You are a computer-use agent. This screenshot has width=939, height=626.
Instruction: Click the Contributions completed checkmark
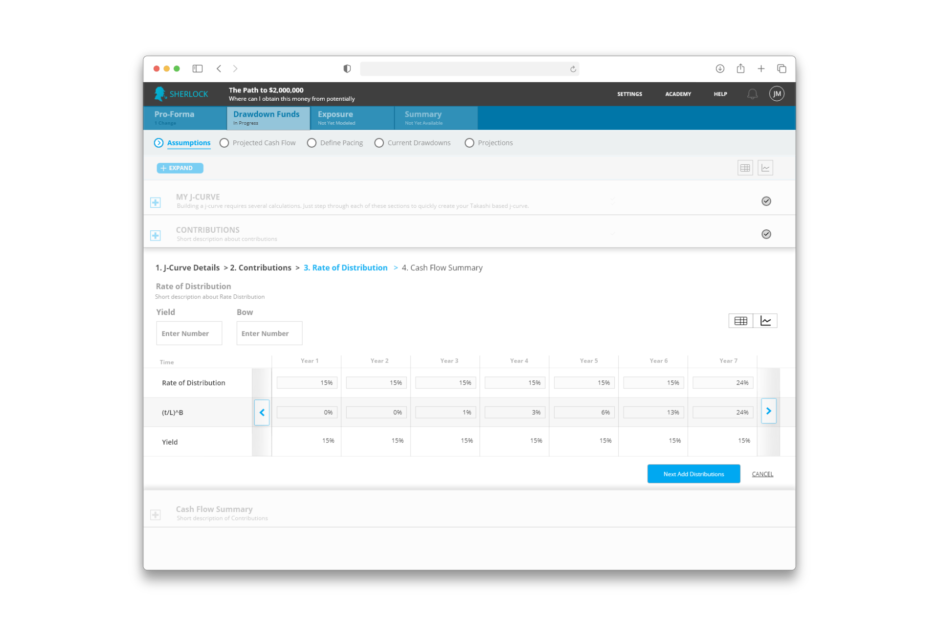pyautogui.click(x=766, y=234)
